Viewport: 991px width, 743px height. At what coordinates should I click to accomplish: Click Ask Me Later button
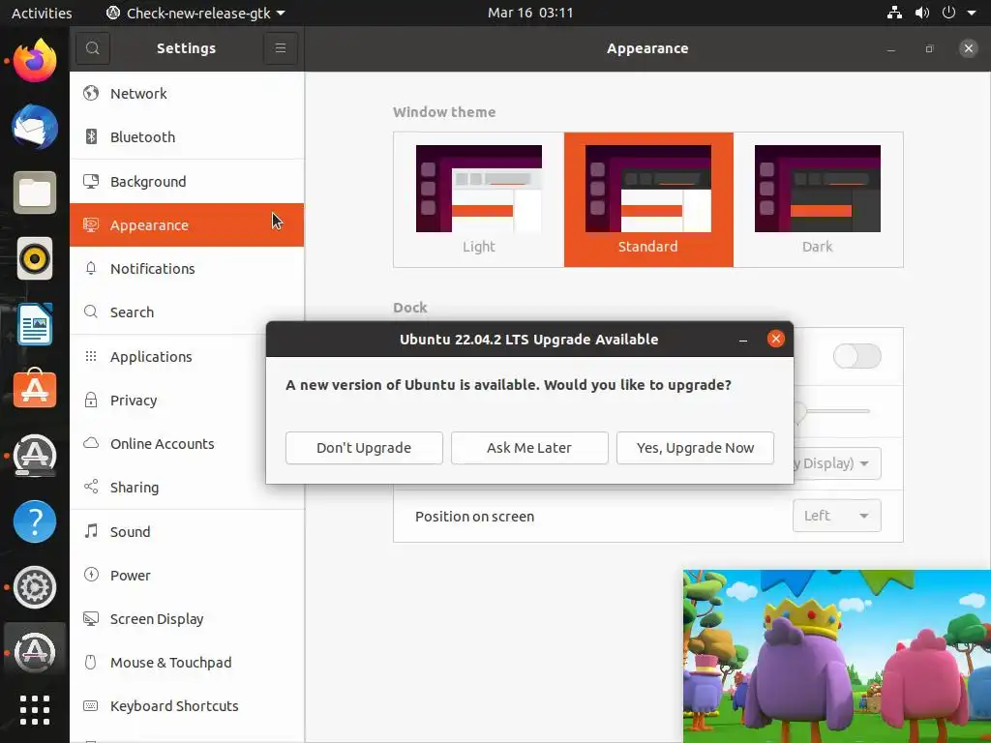click(x=529, y=447)
